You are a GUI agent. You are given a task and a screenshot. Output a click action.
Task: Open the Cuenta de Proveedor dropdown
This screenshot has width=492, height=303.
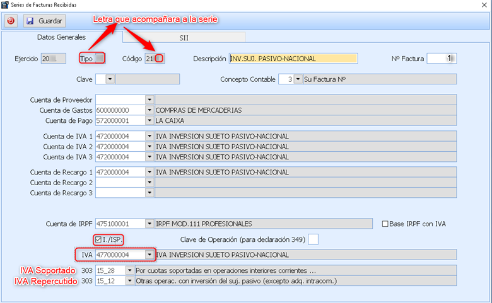coord(149,100)
